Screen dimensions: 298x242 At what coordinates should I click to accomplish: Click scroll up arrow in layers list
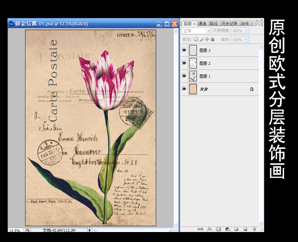(x=261, y=47)
